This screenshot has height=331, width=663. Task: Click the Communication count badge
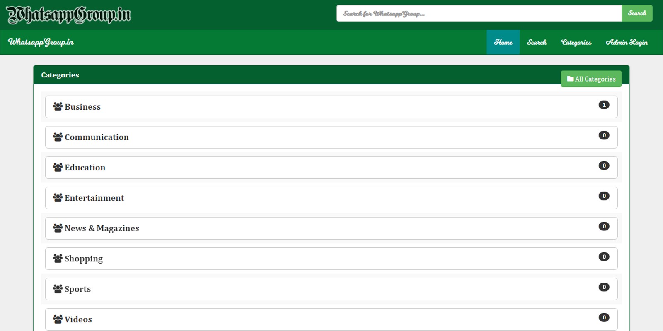pos(604,135)
